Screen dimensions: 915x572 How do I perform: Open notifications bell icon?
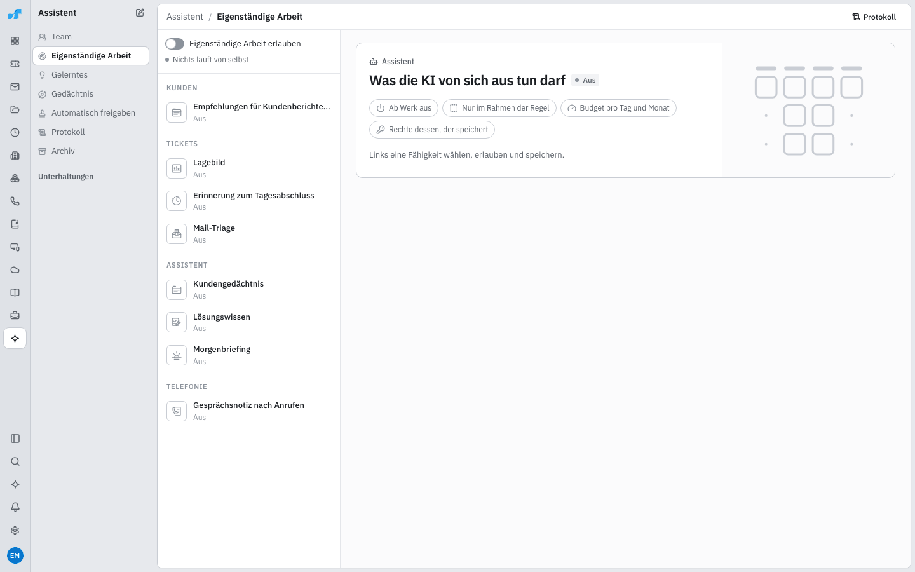(x=15, y=507)
